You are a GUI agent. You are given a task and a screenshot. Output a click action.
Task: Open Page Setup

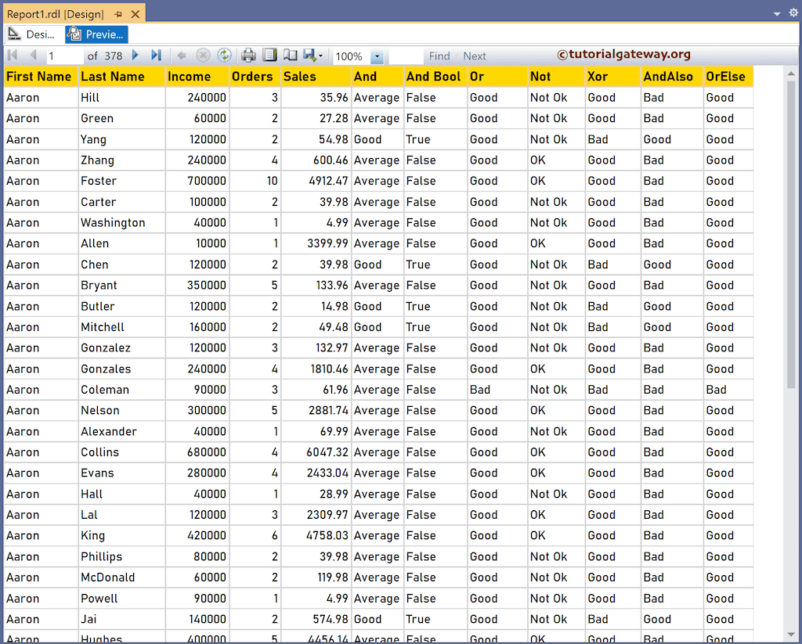[x=291, y=56]
